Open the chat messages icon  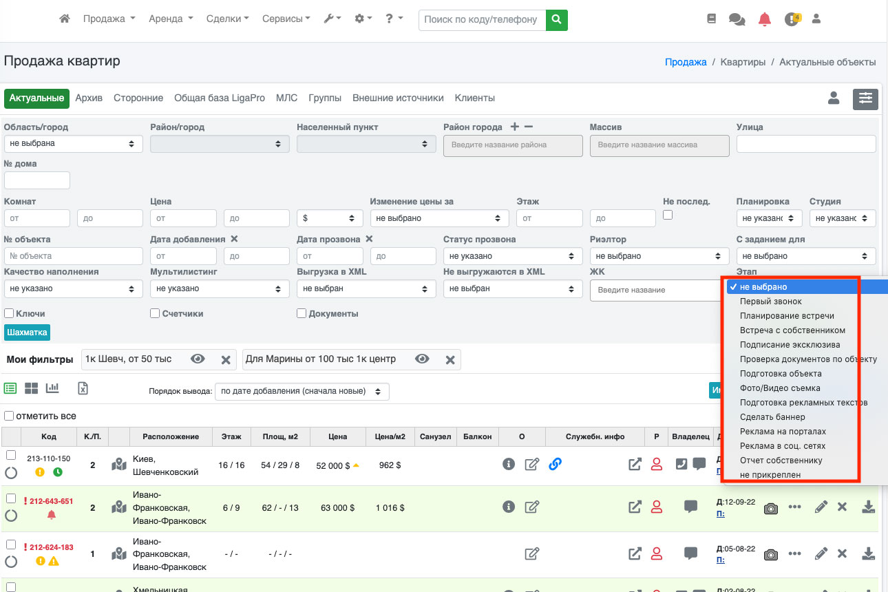(x=737, y=19)
